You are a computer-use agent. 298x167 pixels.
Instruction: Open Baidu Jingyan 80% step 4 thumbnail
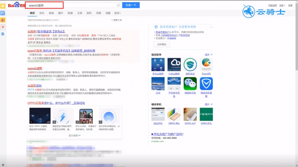click(x=109, y=116)
